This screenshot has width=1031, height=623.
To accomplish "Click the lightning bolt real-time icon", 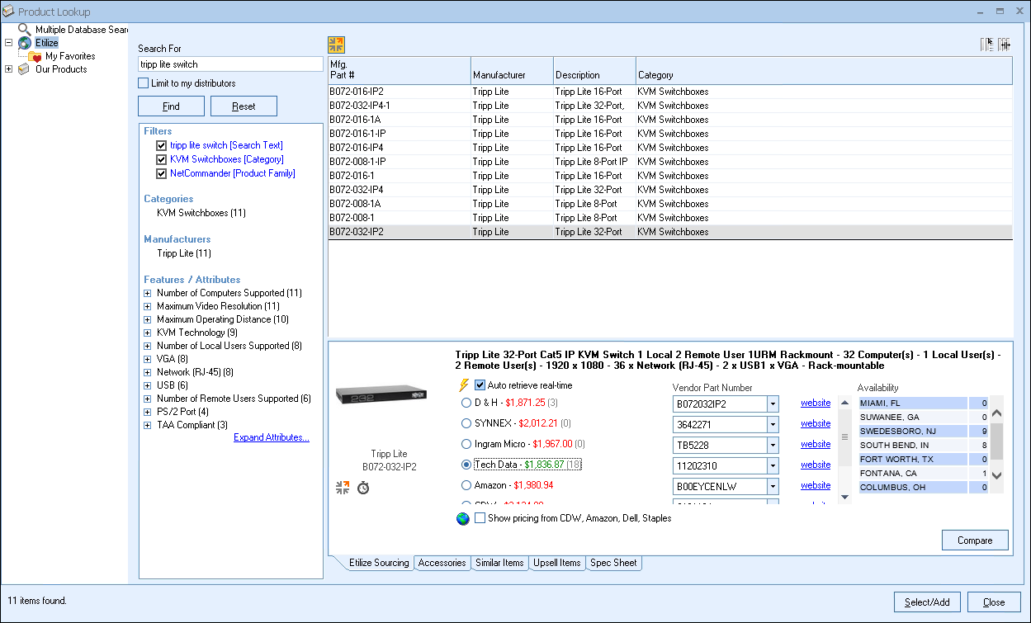I will pos(464,385).
